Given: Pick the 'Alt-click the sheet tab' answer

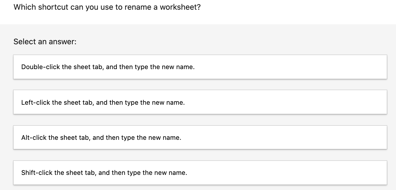Looking at the screenshot, I should [x=200, y=137].
